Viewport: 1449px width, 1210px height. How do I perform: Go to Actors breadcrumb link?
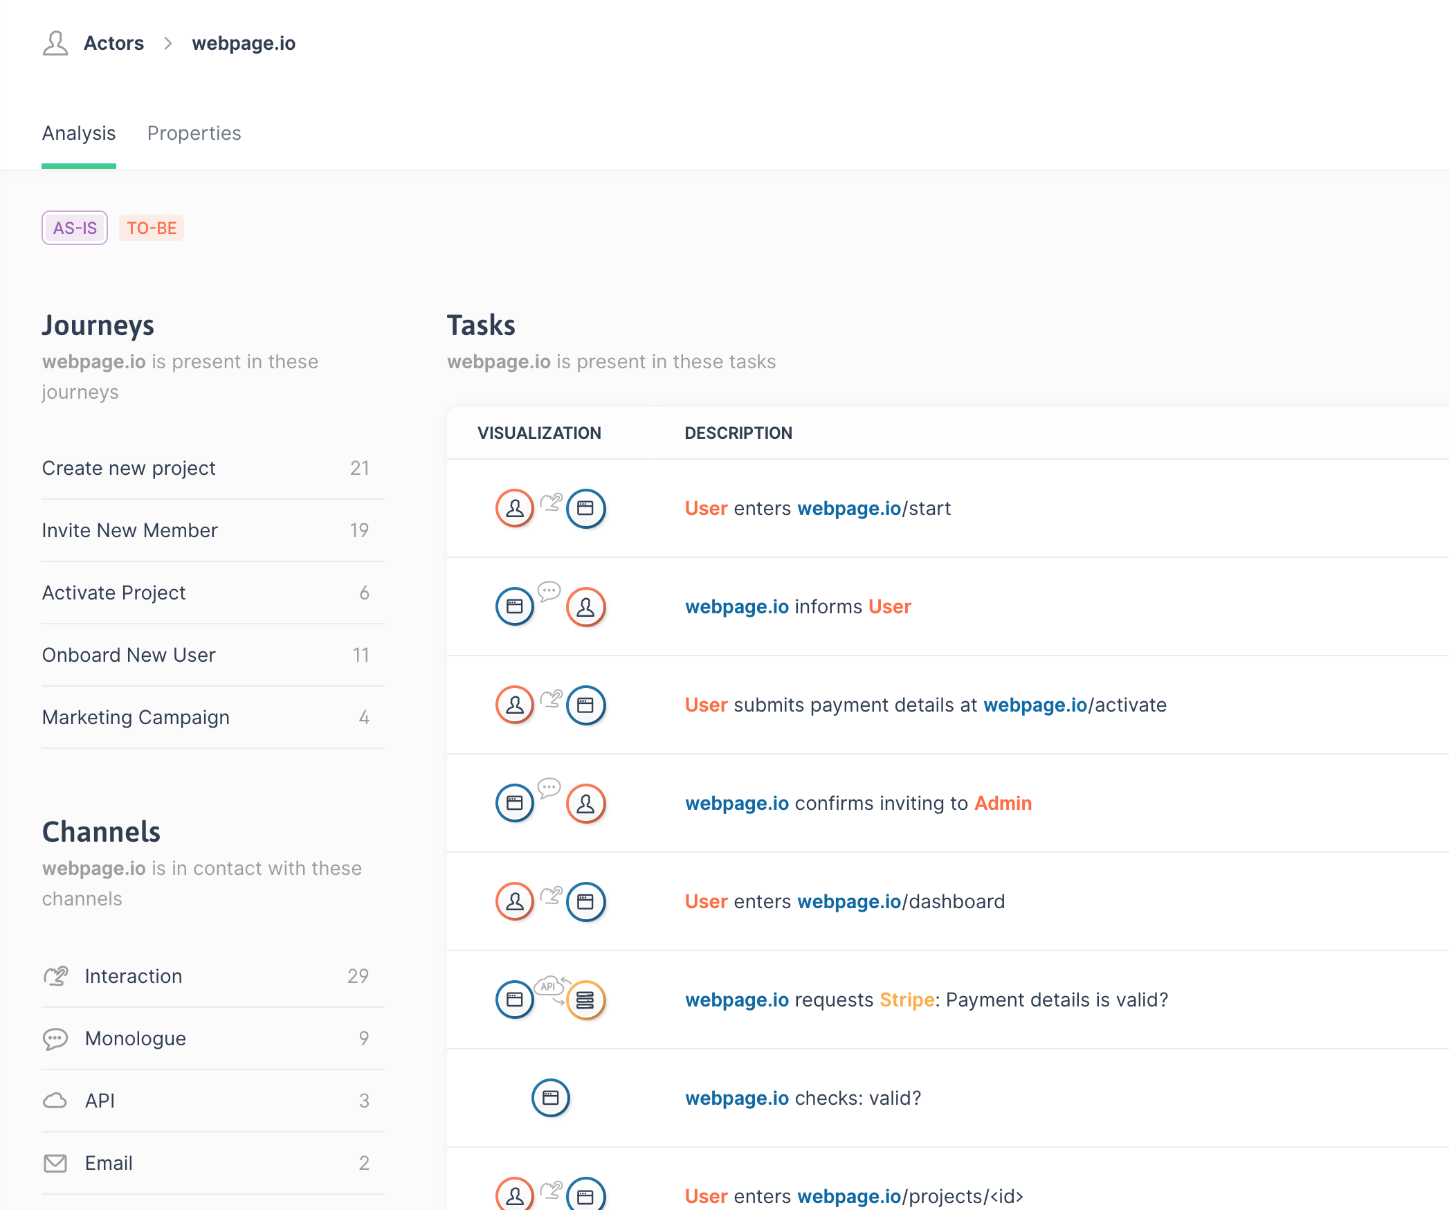(113, 43)
